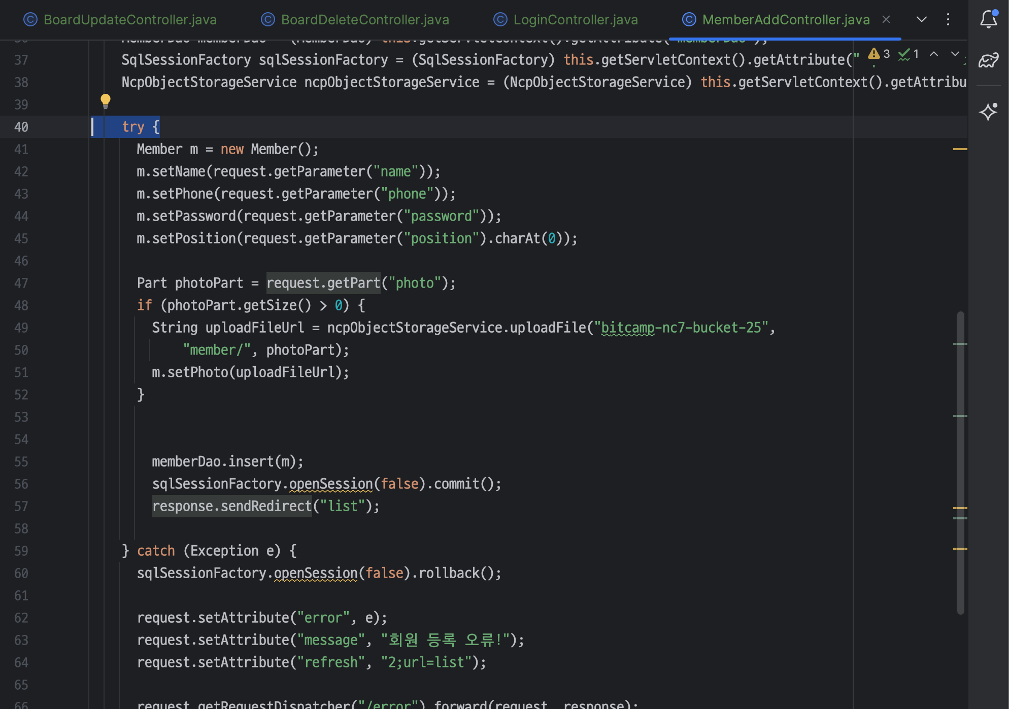
Task: Click the yellow lightbulb quick-fix icon
Action: tap(105, 100)
